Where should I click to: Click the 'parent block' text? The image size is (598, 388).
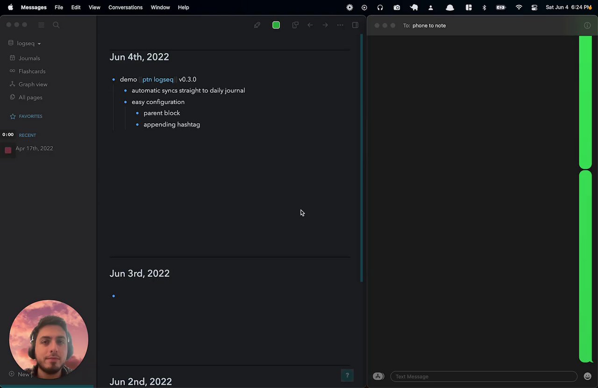tap(162, 113)
